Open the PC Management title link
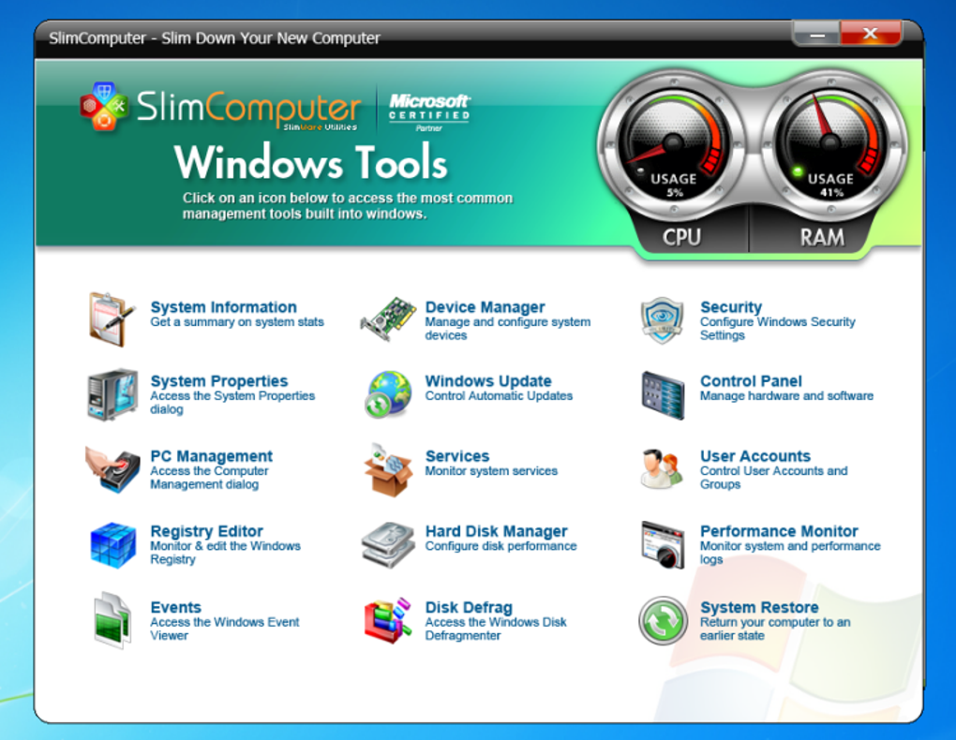Image resolution: width=956 pixels, height=740 pixels. point(212,456)
